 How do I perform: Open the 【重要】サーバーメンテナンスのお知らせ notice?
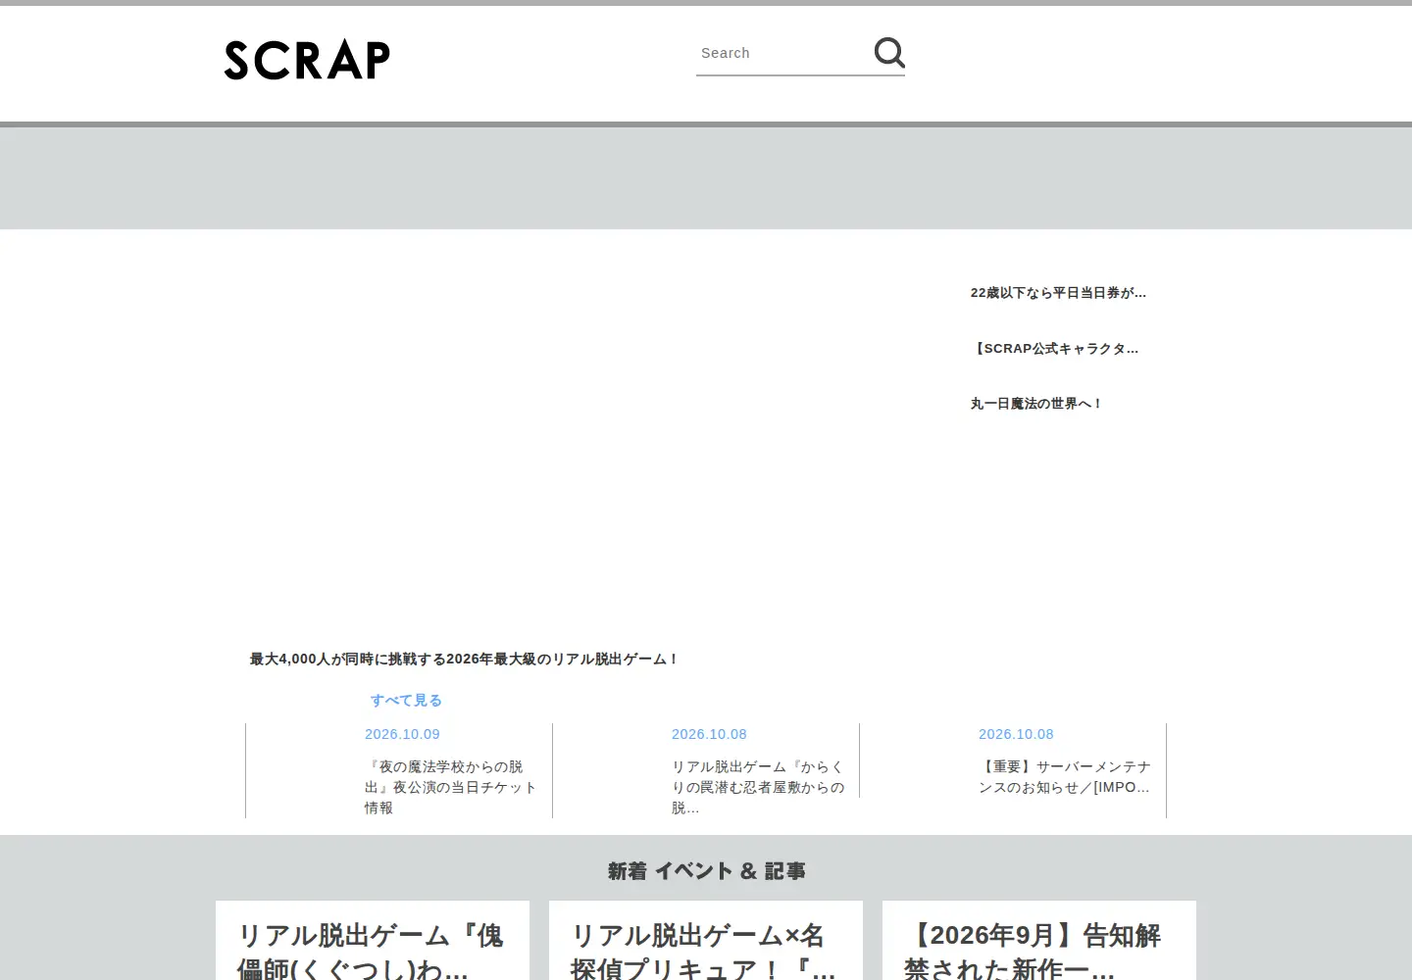pos(1065,777)
